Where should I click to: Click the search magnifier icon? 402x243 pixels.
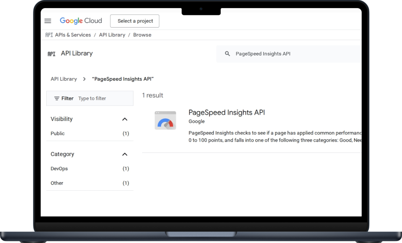coord(228,54)
